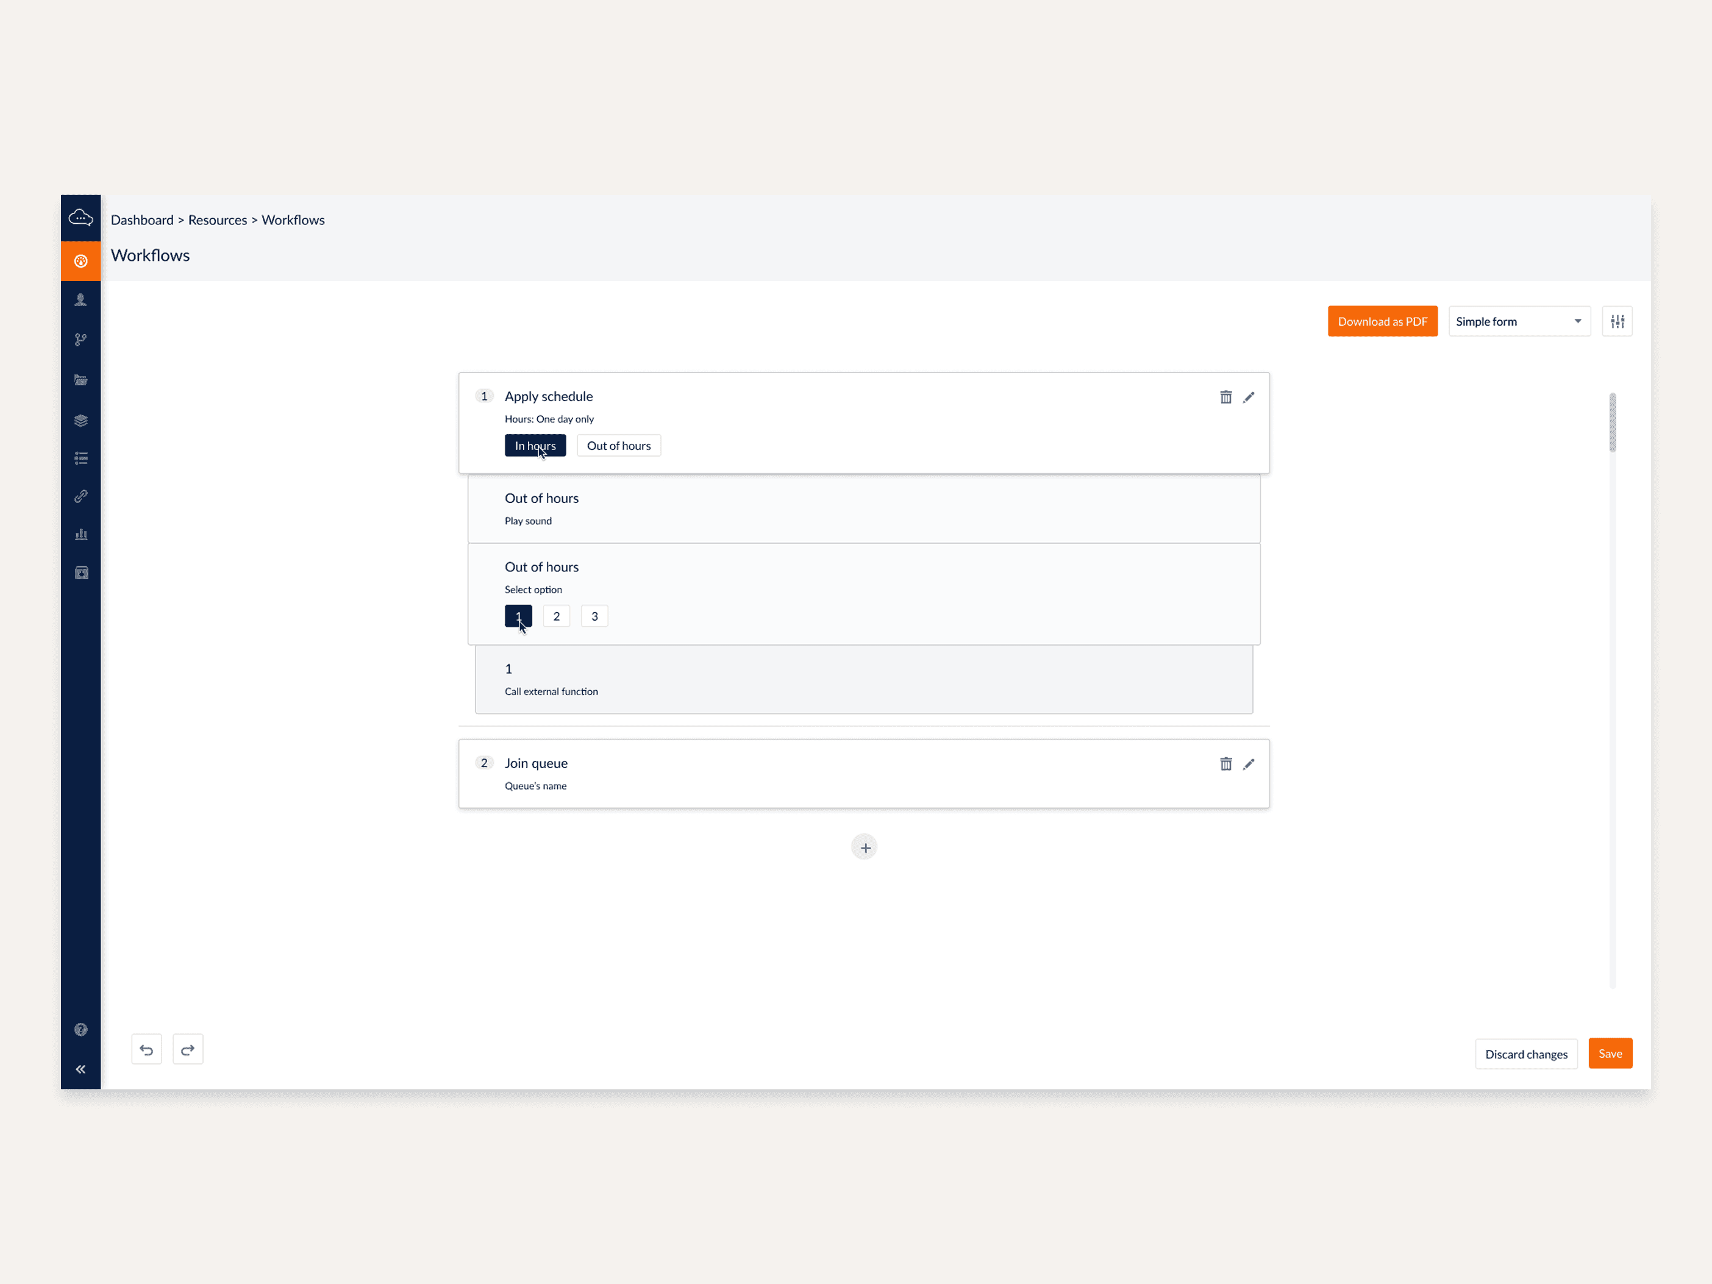This screenshot has width=1712, height=1284.
Task: Click the cloud logo icon in sidebar
Action: point(80,218)
